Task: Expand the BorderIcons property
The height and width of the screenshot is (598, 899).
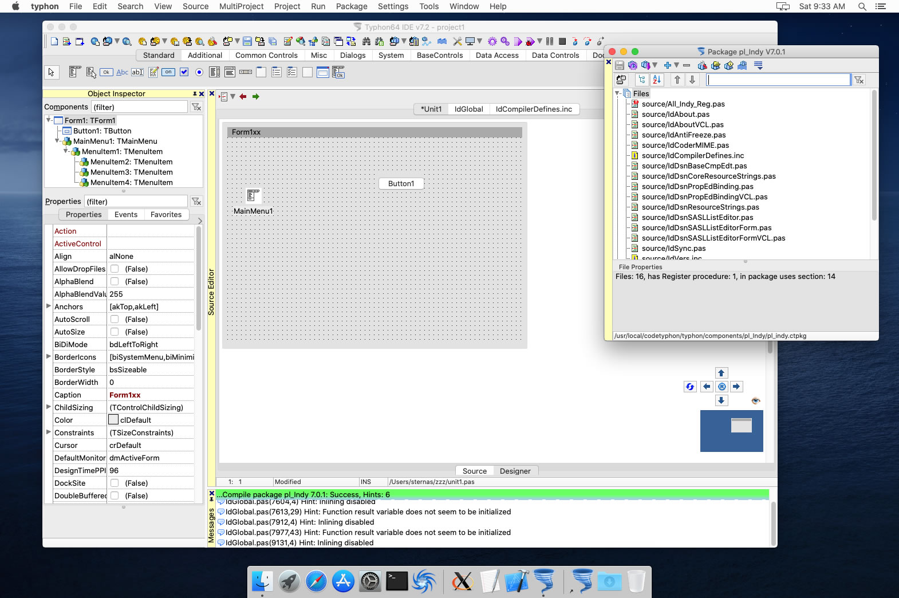Action: tap(49, 356)
